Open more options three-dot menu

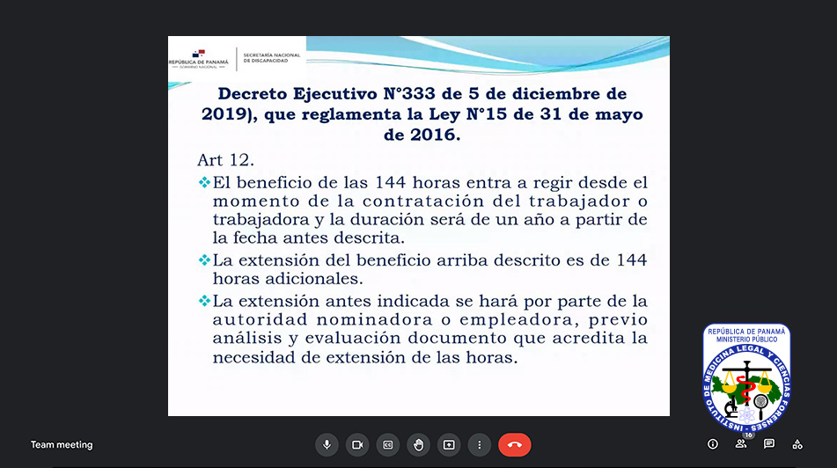click(x=480, y=444)
